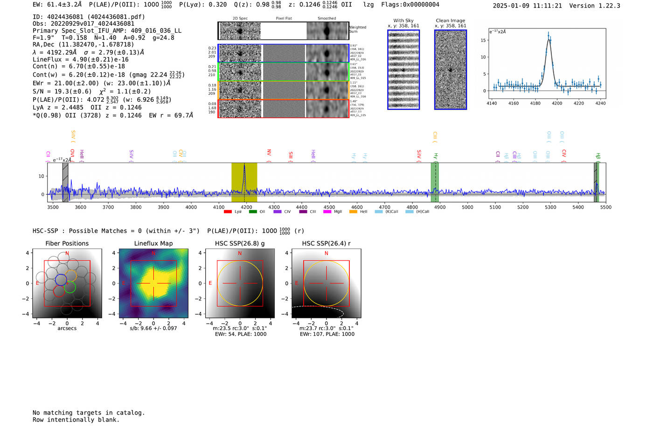Select the red-bordered 2D spectrum fiber row
This screenshot has height=445, width=653.
(284, 108)
